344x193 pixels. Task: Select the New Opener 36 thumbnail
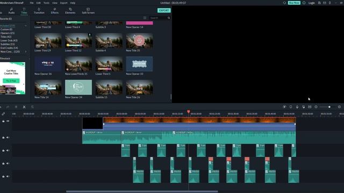(48, 64)
